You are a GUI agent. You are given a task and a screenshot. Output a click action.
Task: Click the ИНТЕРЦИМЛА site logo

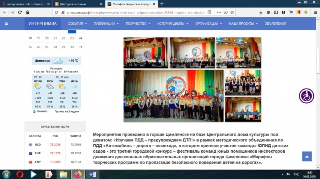tap(43, 24)
